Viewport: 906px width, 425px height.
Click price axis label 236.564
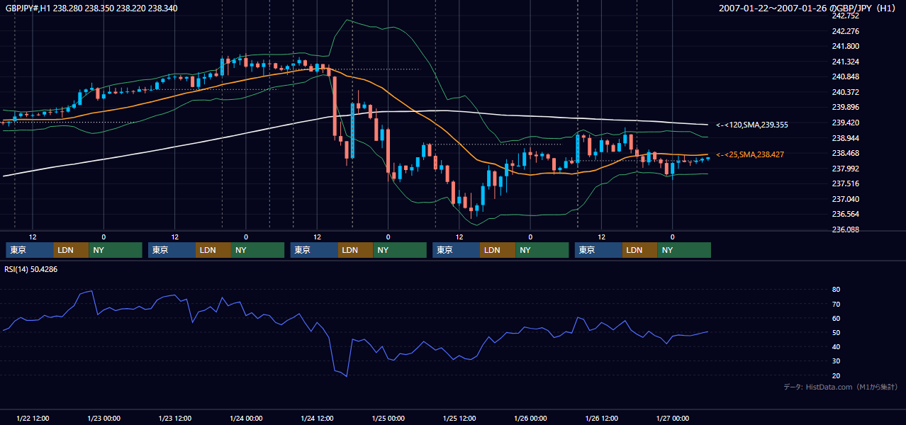point(846,214)
